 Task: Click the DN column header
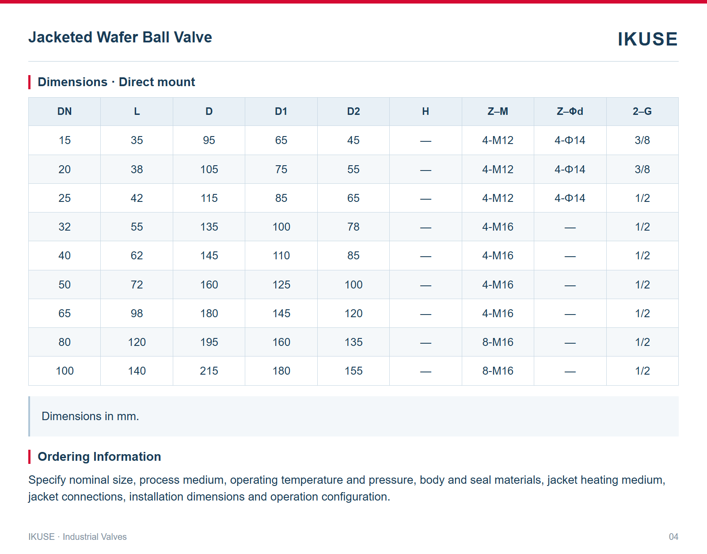click(65, 111)
